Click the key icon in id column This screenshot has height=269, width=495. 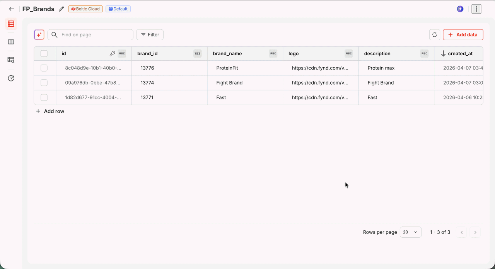tap(112, 54)
